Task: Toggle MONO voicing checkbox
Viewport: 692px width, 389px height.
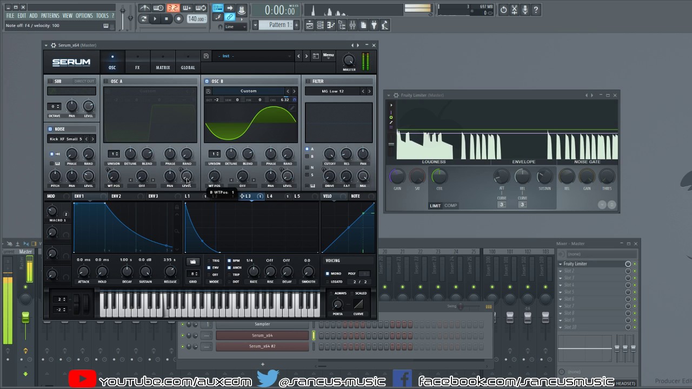Action: click(x=327, y=273)
